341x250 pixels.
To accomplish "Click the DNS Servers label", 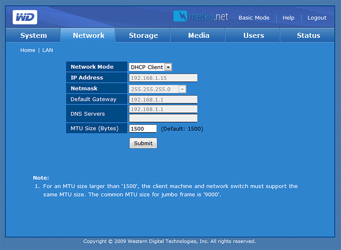I will tap(87, 114).
